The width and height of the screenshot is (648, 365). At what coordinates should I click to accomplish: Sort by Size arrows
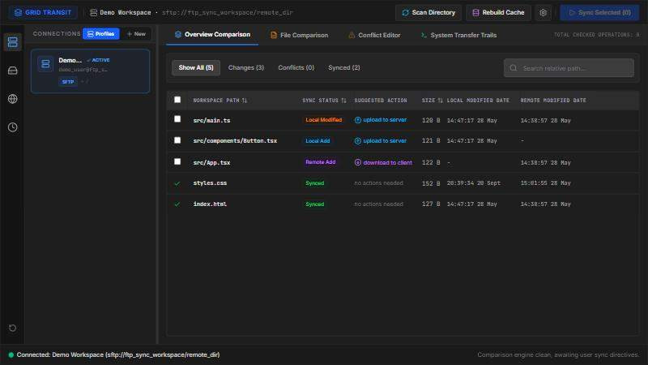click(x=440, y=101)
